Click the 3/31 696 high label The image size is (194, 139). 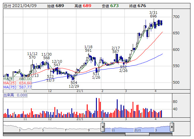(x=153, y=14)
